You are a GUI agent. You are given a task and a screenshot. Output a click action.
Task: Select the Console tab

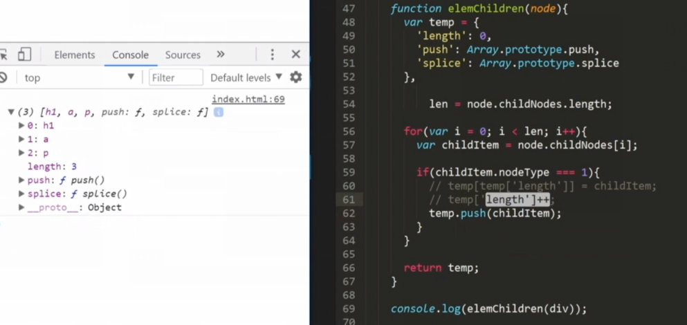(130, 55)
